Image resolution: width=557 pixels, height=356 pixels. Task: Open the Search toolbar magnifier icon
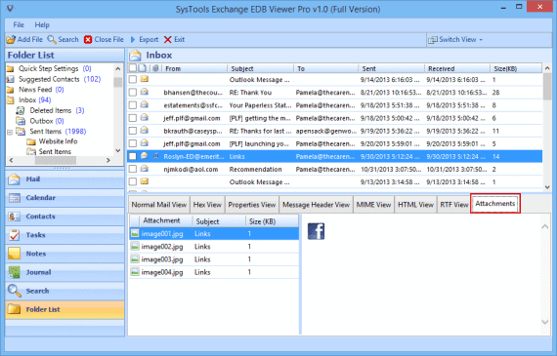point(52,39)
